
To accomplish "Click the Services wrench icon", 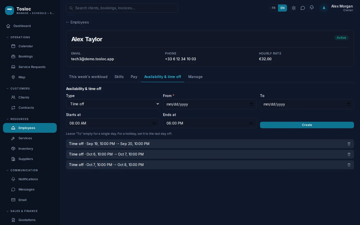I will click(13, 138).
